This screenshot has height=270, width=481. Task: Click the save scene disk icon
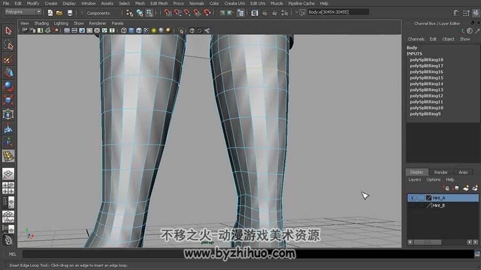click(69, 13)
